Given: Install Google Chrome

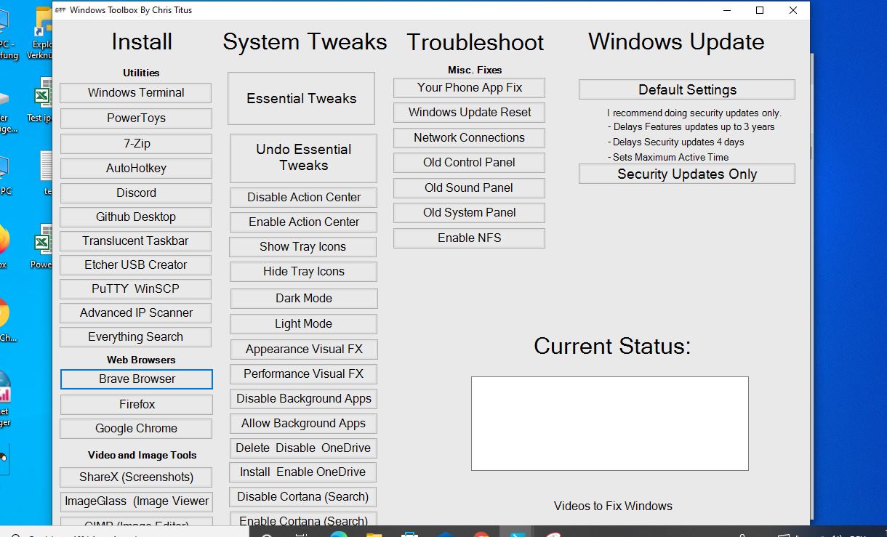Looking at the screenshot, I should point(136,429).
